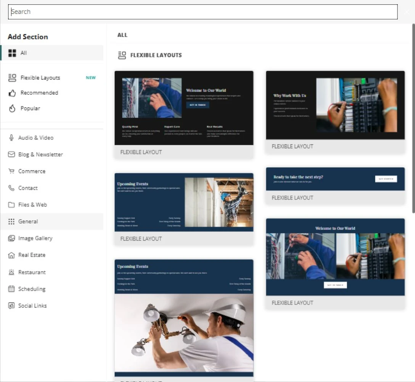Click the Contact phone icon
The image size is (415, 382).
pos(11,188)
